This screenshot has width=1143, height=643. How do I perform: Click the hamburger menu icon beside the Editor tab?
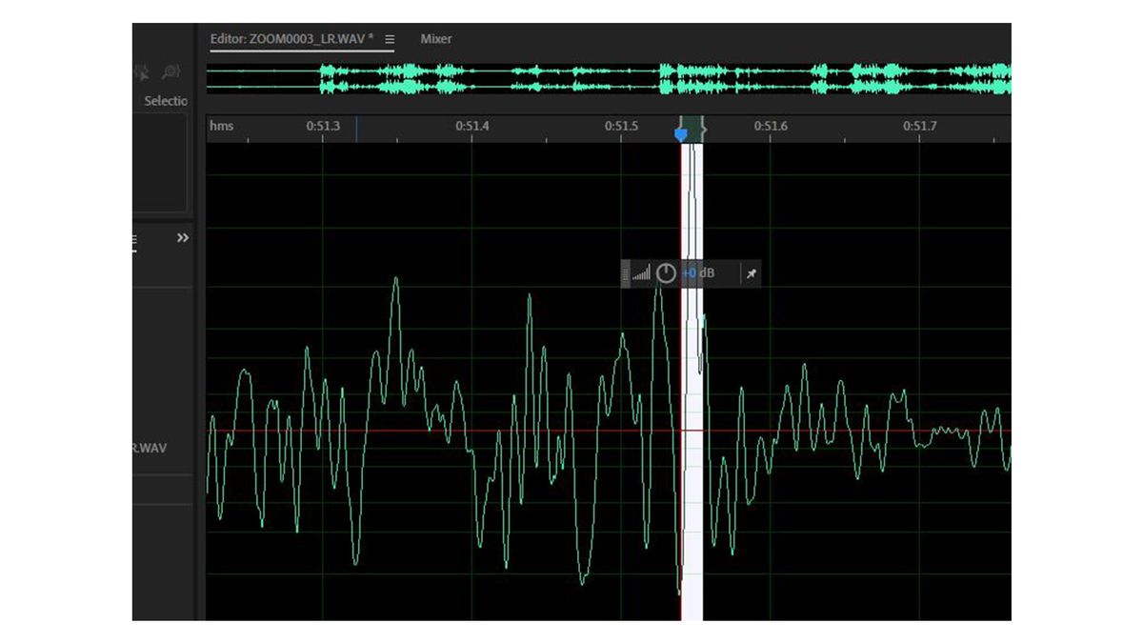point(390,39)
